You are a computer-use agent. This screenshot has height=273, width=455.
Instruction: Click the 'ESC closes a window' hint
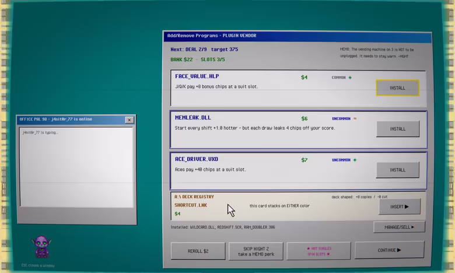point(38,265)
